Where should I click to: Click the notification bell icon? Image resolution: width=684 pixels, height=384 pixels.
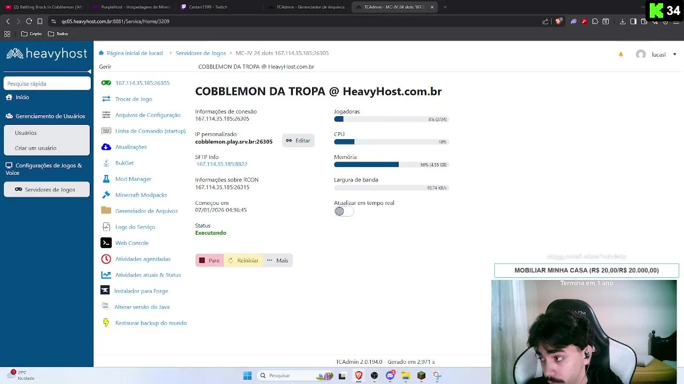pyautogui.click(x=620, y=54)
